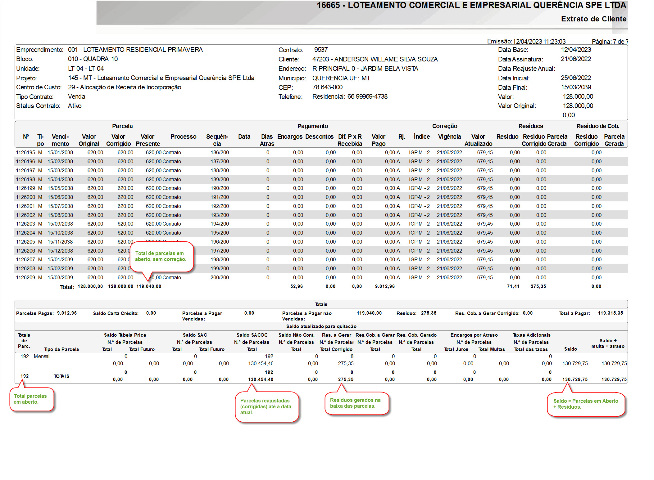This screenshot has height=480, width=654.
Task: Click the 'Saldo SACOC' column heading
Action: 252,335
